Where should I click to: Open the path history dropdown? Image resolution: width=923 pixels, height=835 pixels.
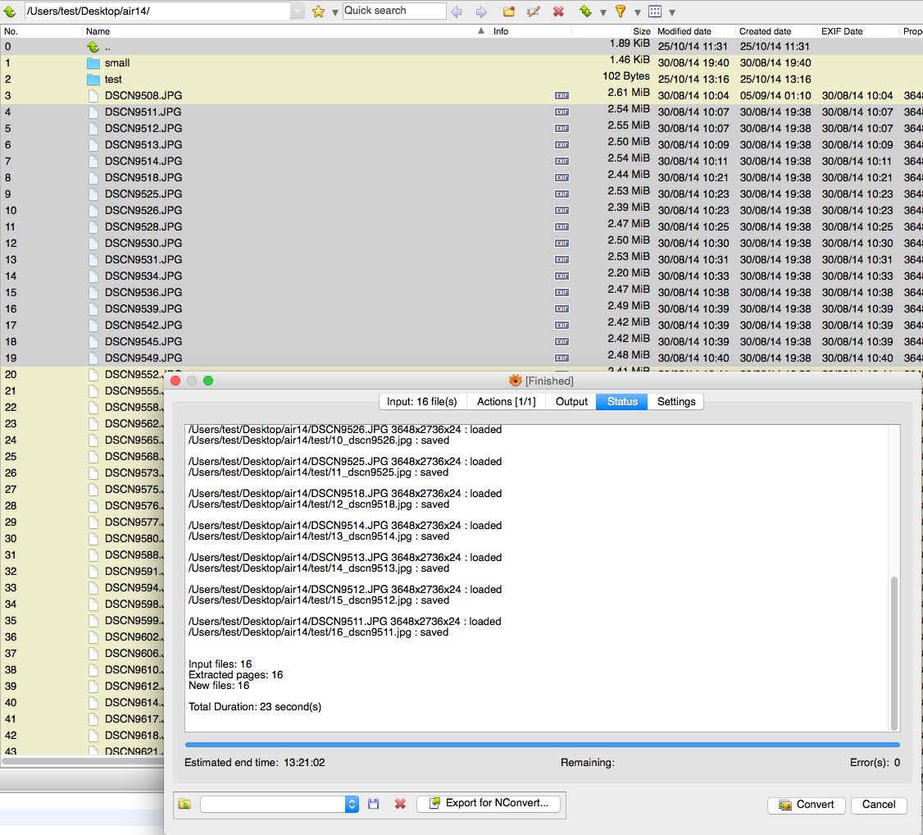[x=298, y=11]
